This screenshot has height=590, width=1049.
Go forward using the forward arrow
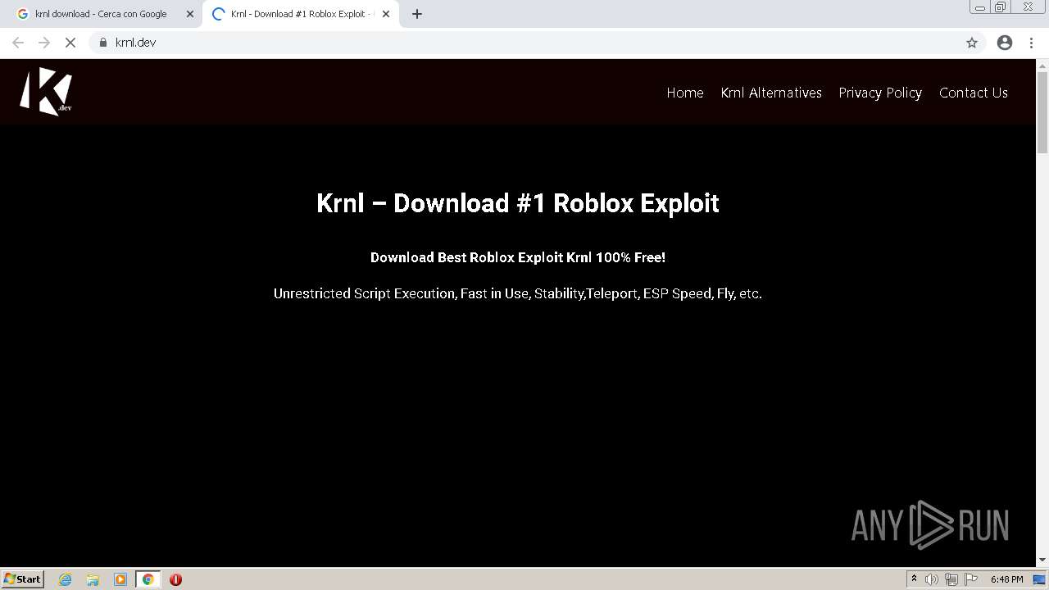(x=44, y=43)
